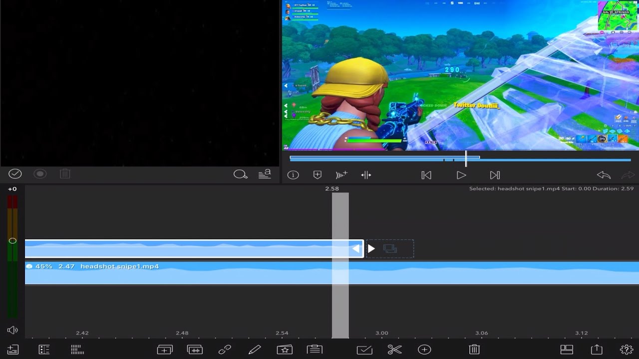Redo the last undone action

coord(628,175)
